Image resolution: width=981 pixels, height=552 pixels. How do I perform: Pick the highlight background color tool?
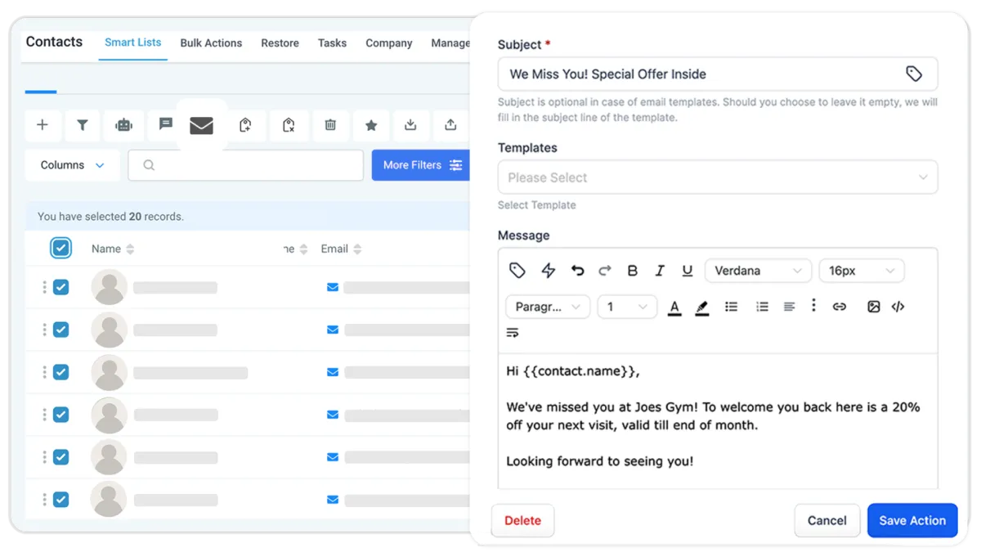click(701, 307)
